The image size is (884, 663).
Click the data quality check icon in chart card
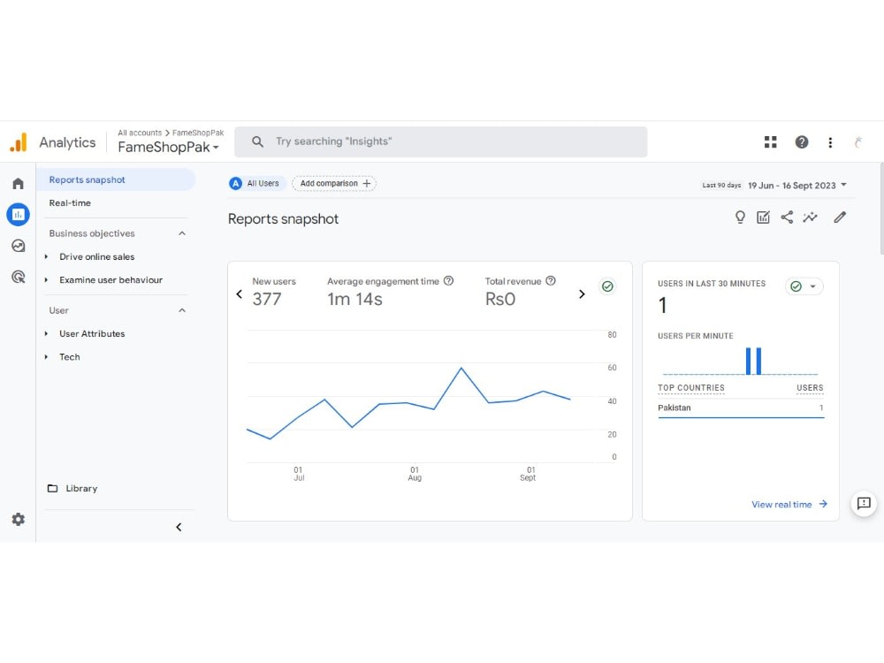point(607,286)
